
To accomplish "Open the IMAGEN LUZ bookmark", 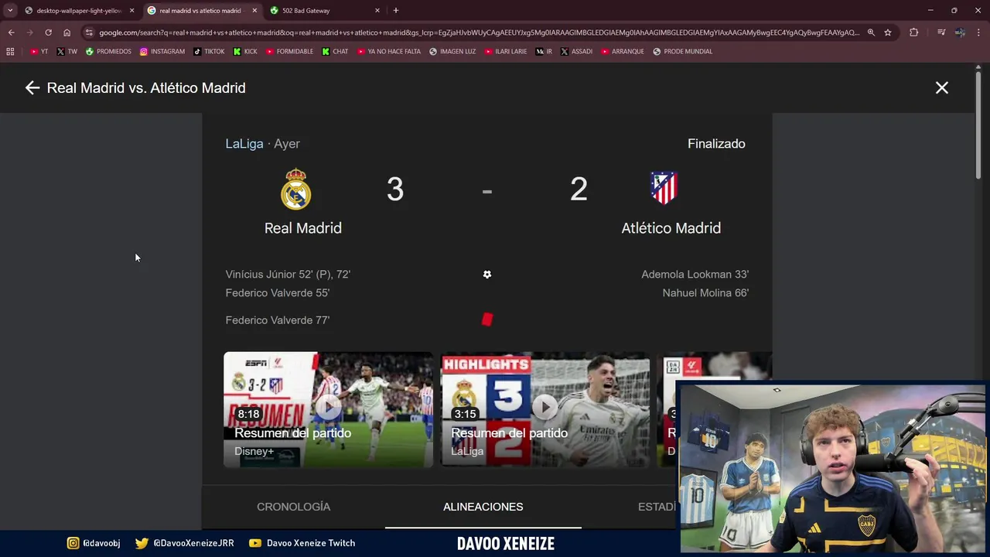I will (x=452, y=52).
